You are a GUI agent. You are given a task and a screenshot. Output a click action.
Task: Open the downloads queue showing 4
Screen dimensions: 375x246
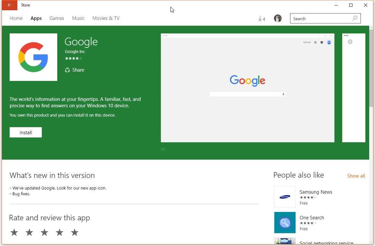(x=262, y=19)
